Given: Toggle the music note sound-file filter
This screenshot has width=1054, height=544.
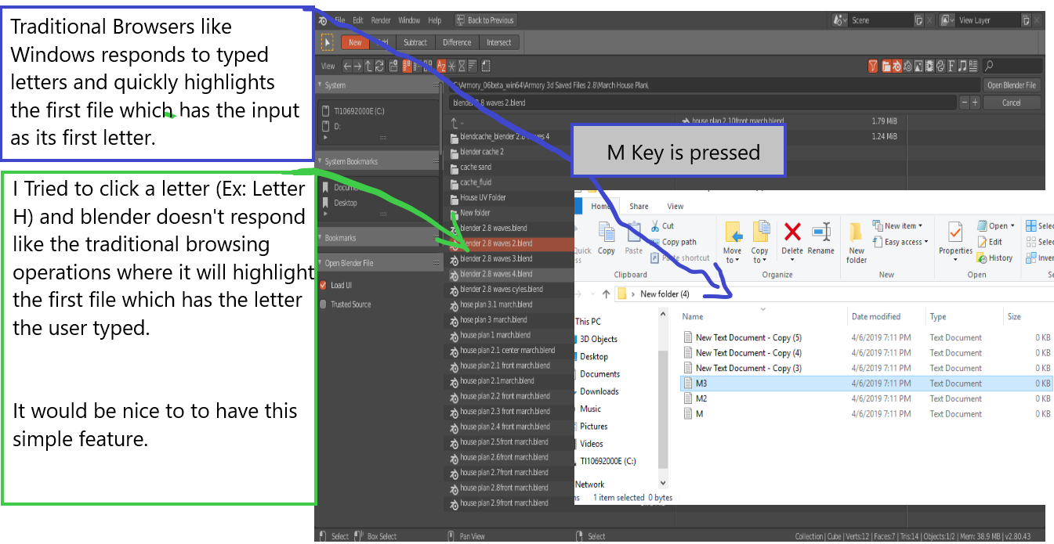Looking at the screenshot, I should [x=962, y=67].
